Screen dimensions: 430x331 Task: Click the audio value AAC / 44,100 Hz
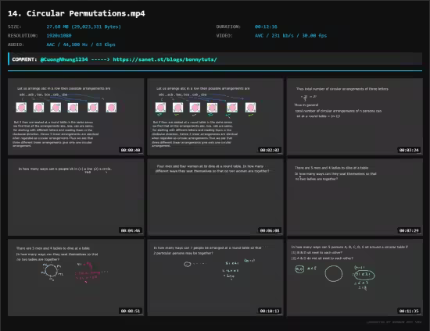click(81, 44)
